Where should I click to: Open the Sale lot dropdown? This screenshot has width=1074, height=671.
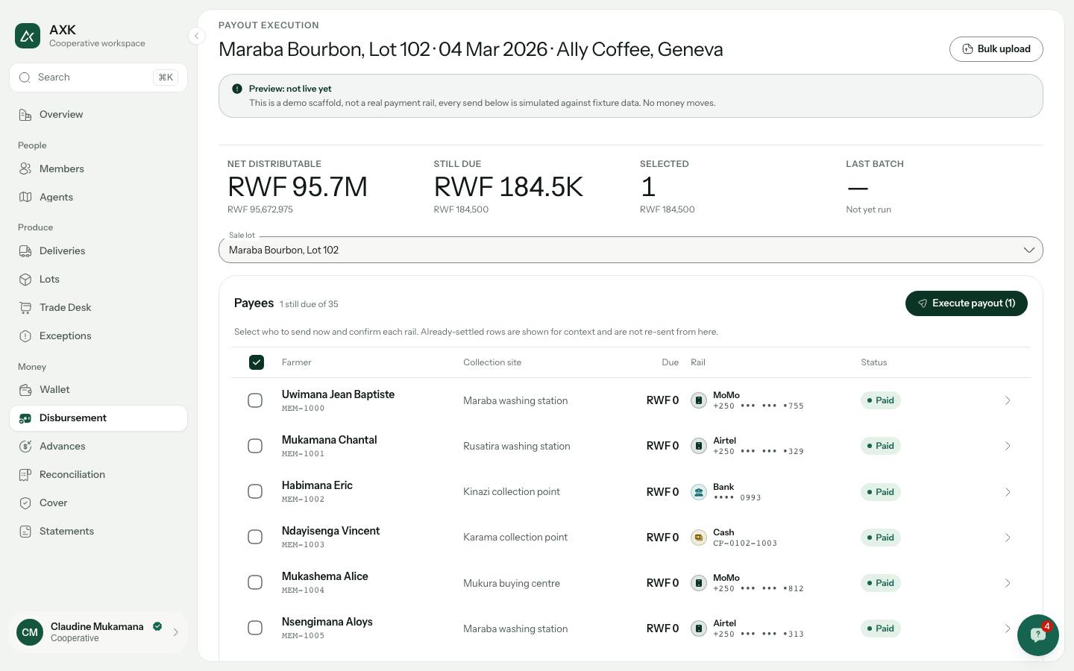(631, 250)
